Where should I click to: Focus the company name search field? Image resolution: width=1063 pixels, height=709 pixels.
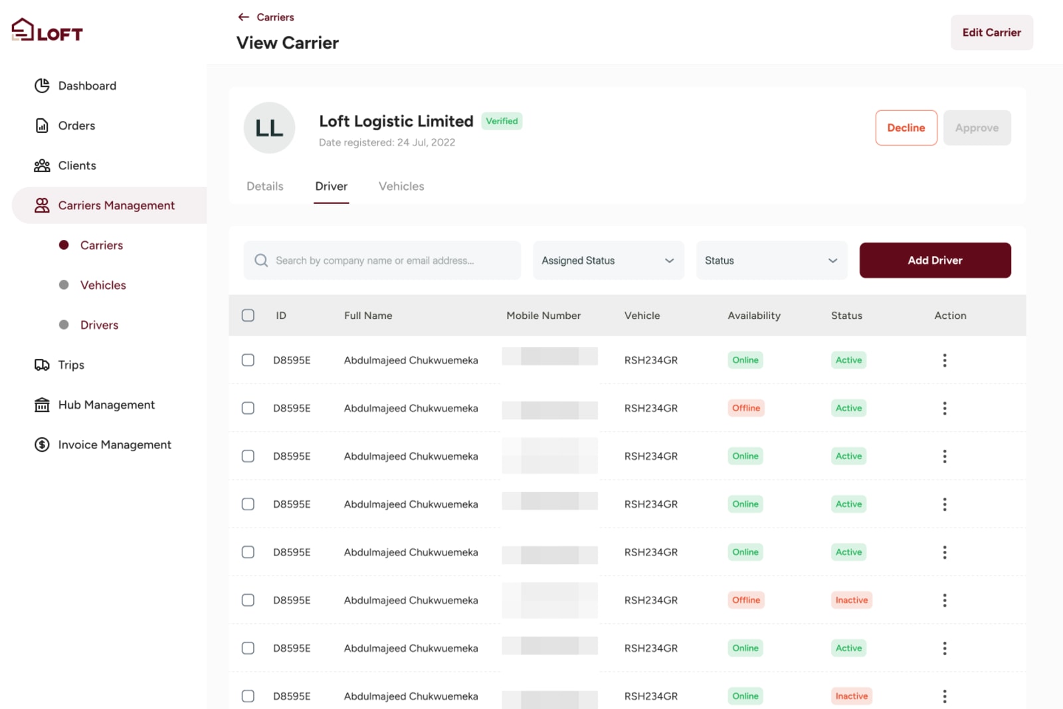(x=382, y=260)
